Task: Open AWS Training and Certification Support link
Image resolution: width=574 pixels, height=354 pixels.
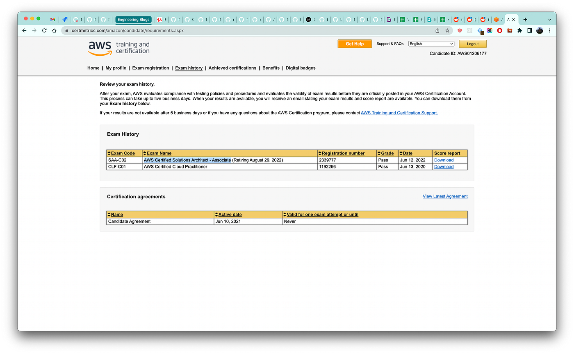Action: click(x=399, y=113)
